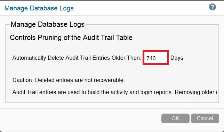Click the word Logs in the blue title
224x132 pixels.
tap(66, 8)
